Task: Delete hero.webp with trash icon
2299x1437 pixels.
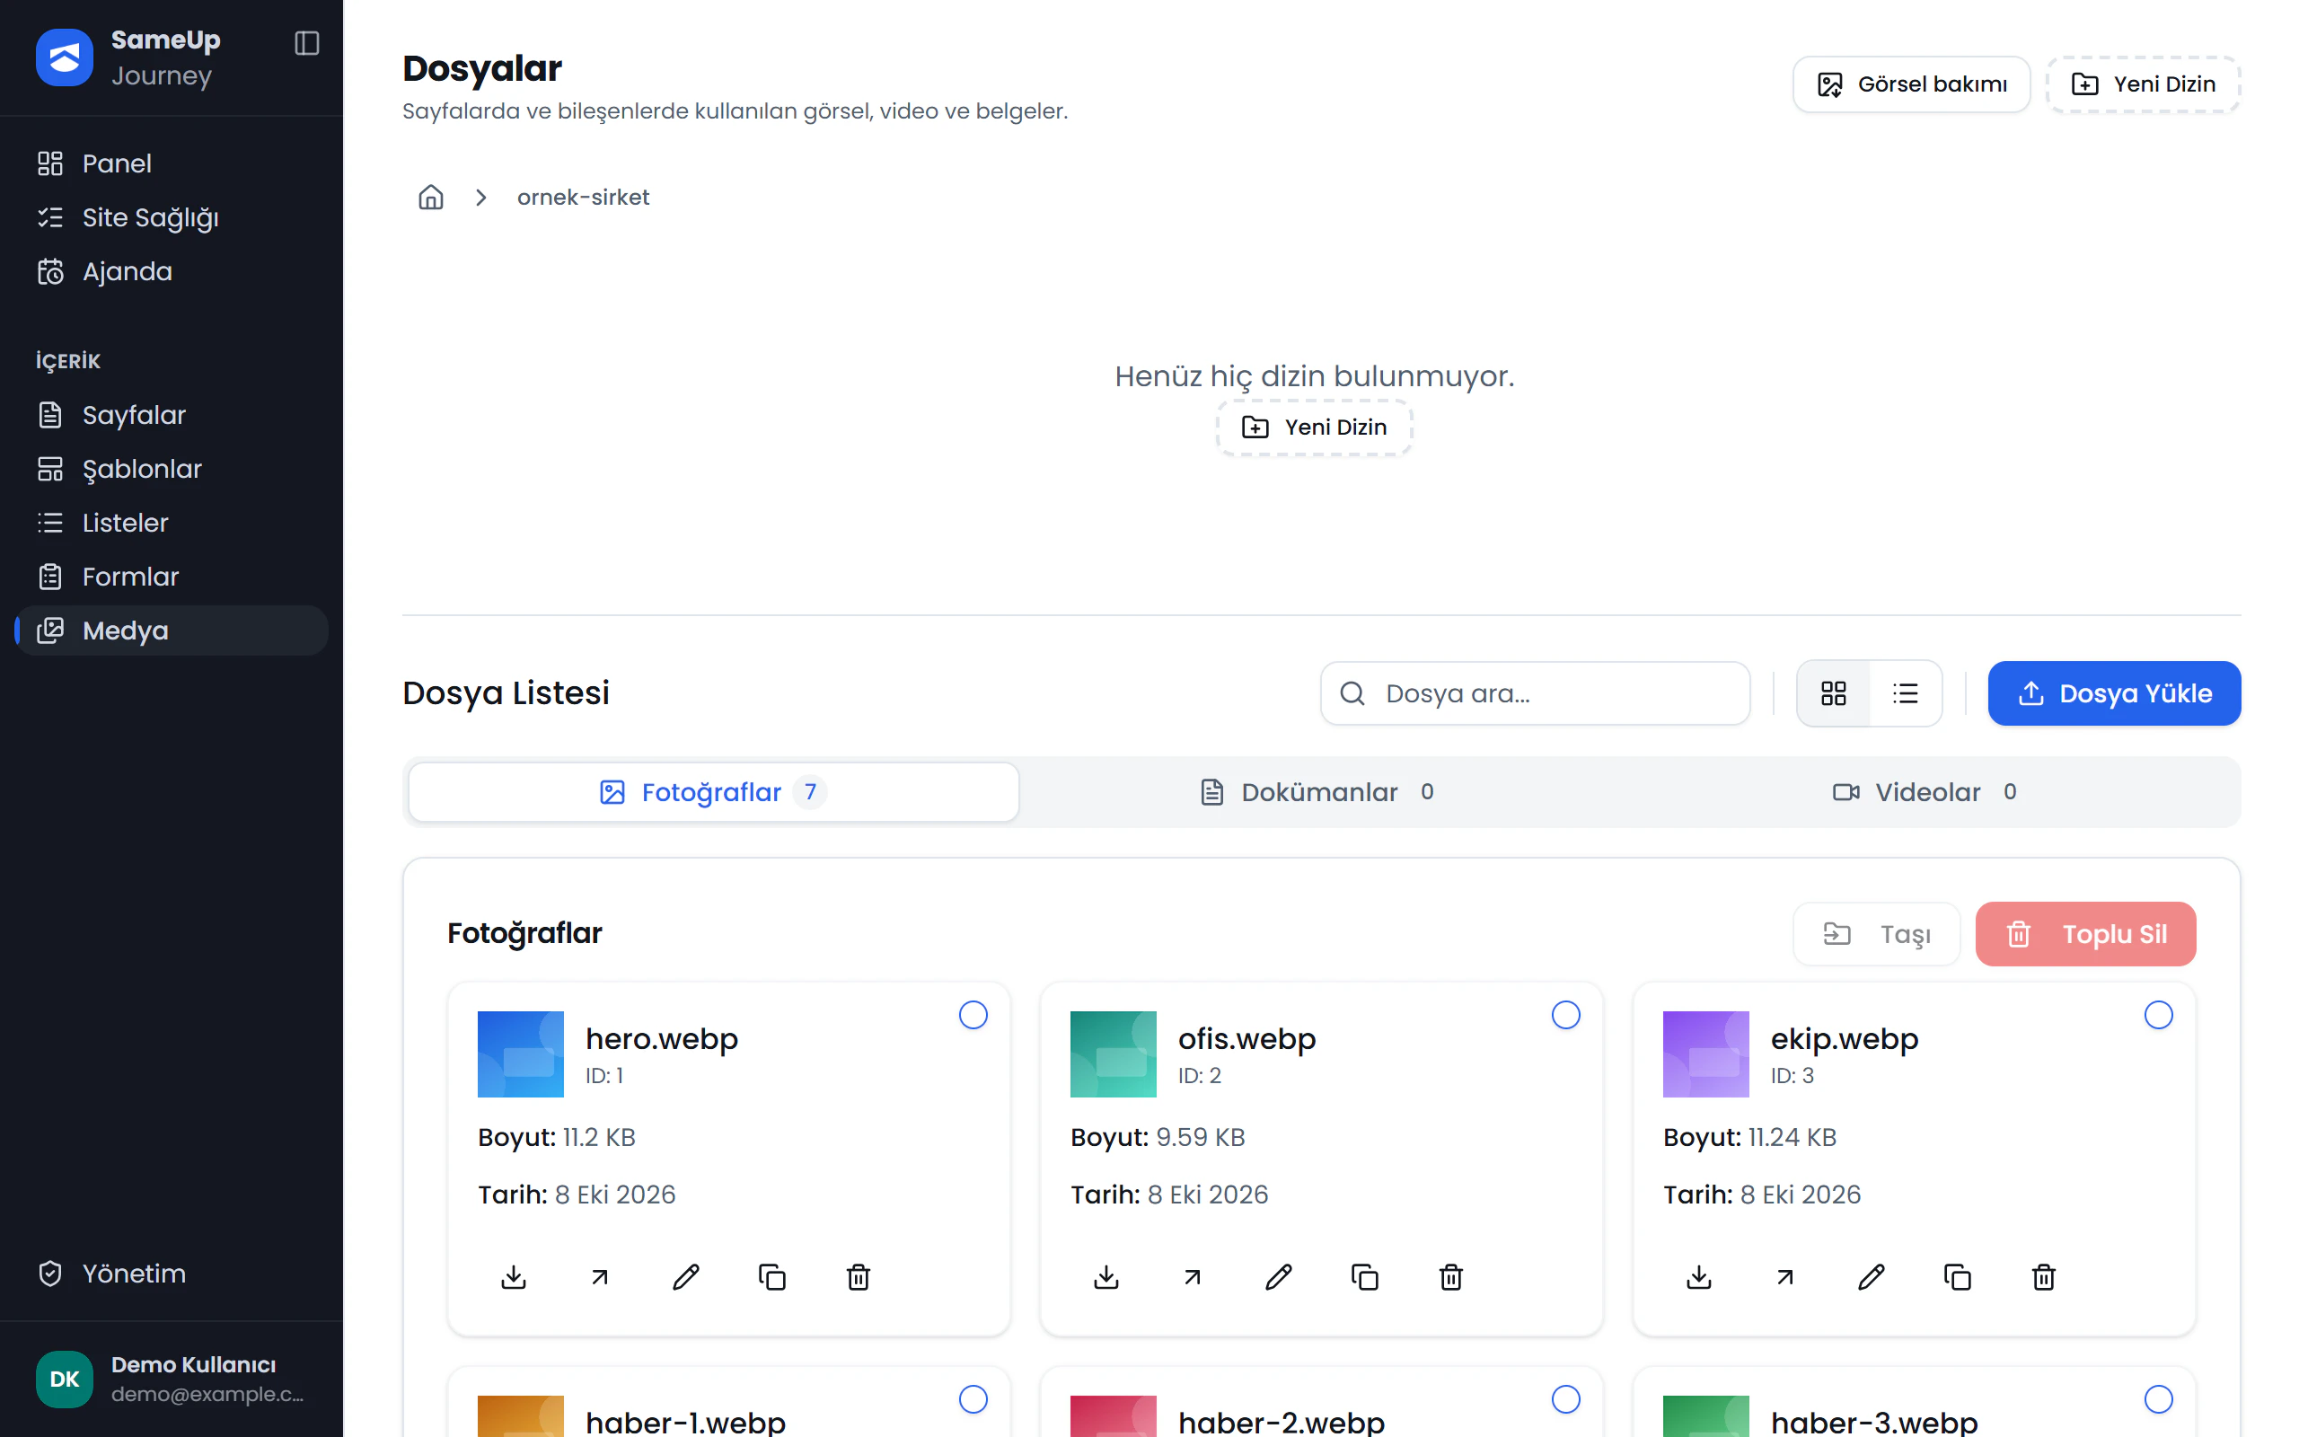Action: pyautogui.click(x=859, y=1276)
